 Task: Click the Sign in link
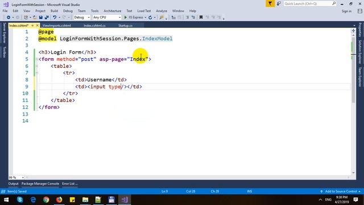[346, 11]
